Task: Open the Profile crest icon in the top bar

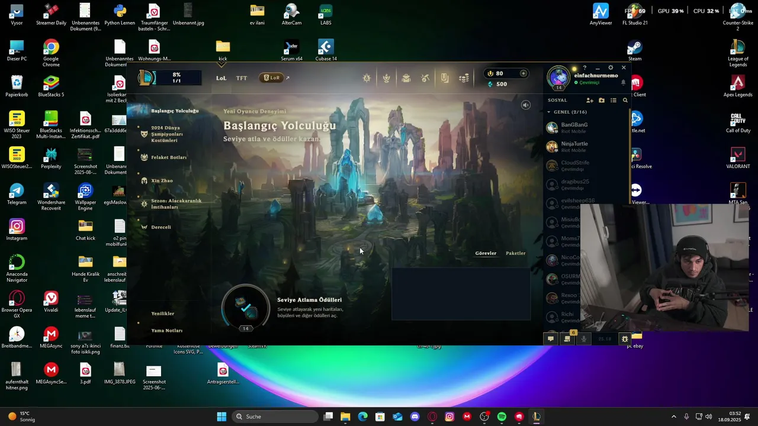Action: click(x=387, y=78)
